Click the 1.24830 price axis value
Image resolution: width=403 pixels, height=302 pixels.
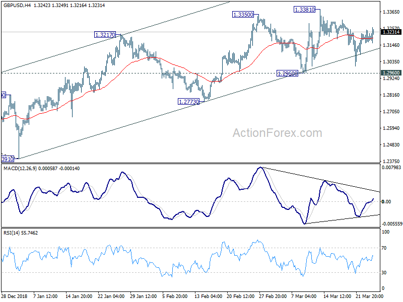coord(391,145)
